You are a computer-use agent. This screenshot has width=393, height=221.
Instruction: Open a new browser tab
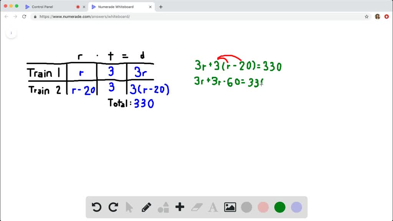coord(160,6)
